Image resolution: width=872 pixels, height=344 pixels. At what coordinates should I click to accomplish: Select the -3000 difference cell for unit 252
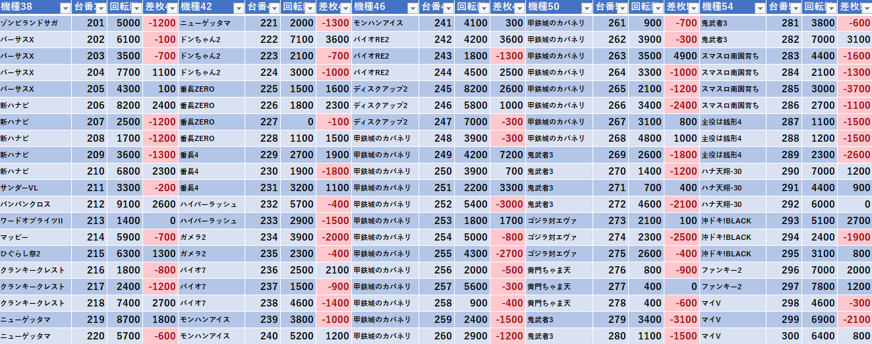pyautogui.click(x=508, y=204)
